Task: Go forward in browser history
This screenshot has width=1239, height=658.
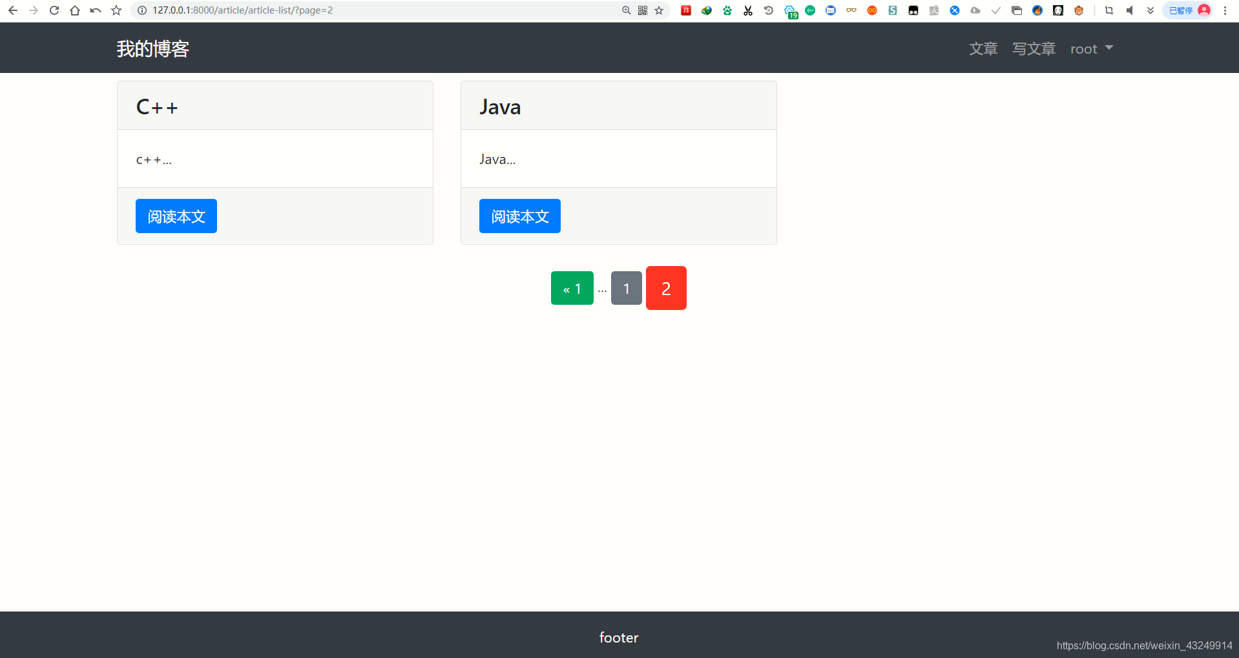Action: coord(34,10)
